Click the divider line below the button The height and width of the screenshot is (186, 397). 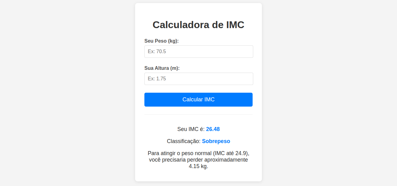(x=198, y=115)
